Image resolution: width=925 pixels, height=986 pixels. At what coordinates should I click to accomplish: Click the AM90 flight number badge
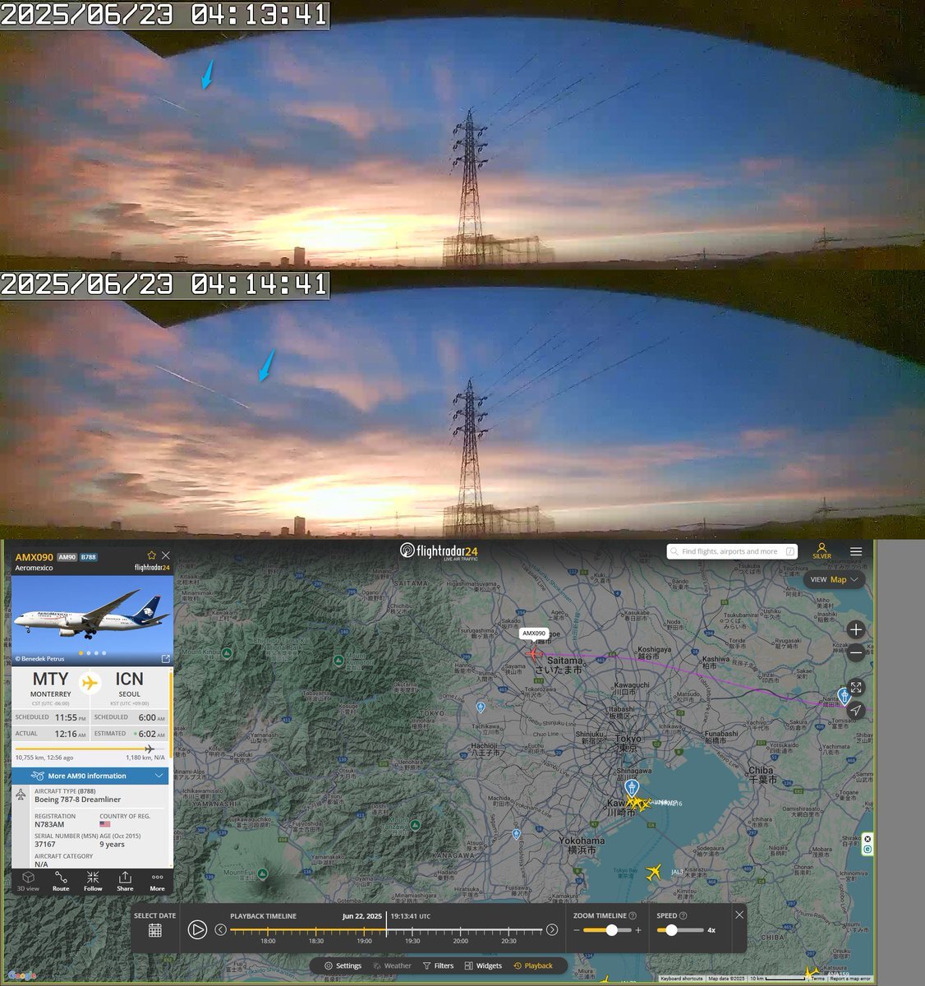tap(67, 557)
